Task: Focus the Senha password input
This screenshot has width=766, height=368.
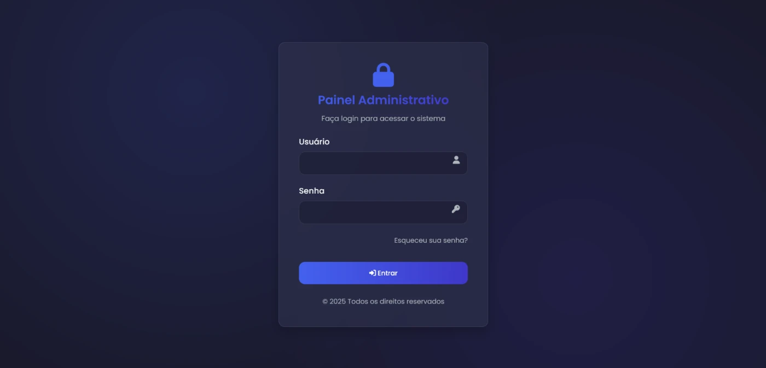Action: [x=383, y=212]
